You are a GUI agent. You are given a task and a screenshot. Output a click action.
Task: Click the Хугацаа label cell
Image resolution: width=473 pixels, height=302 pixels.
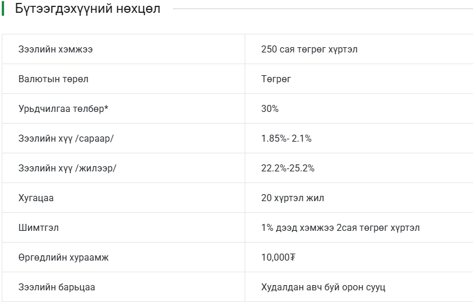pyautogui.click(x=36, y=198)
